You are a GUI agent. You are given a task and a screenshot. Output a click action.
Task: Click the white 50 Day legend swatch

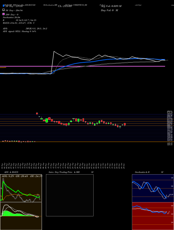4,10
